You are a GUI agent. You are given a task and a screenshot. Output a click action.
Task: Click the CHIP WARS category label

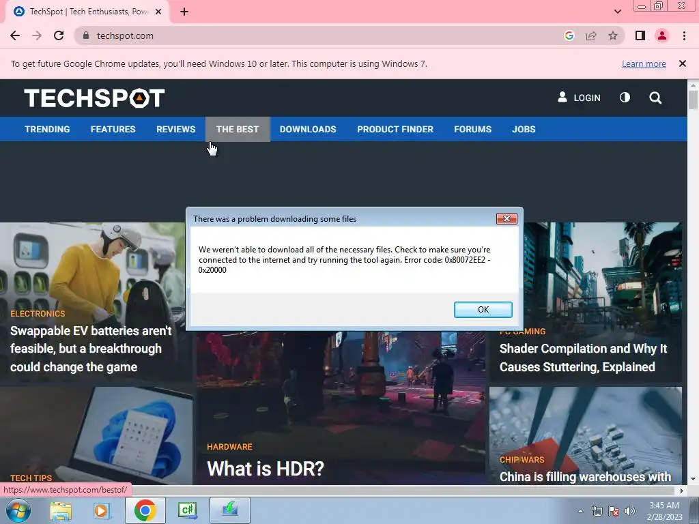pyautogui.click(x=522, y=459)
